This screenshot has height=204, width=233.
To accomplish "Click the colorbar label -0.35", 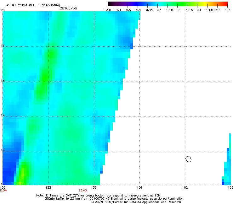I will (148, 10).
